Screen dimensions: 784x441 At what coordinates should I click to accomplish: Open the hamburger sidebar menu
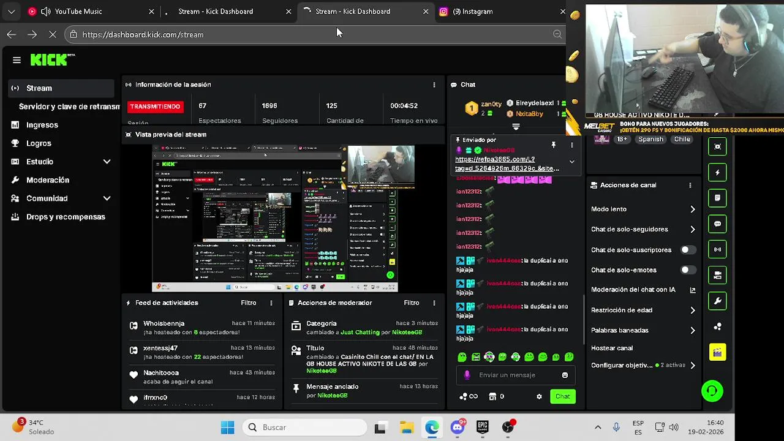point(17,60)
